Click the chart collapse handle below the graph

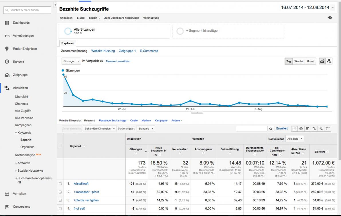[x=196, y=112]
